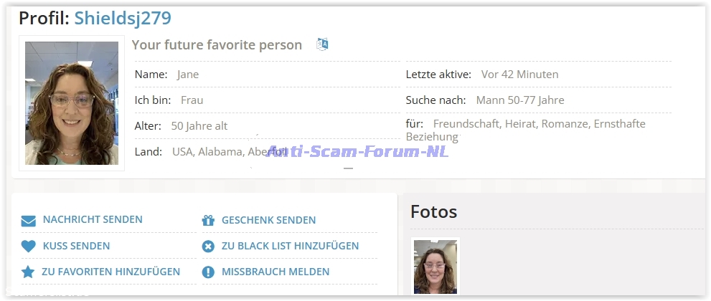Open the large profile picture
The width and height of the screenshot is (711, 301).
[72, 103]
